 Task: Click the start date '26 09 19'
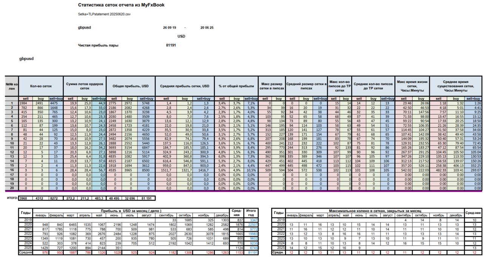coord(169,28)
